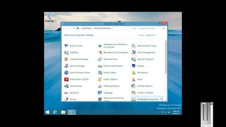Open the Family Safety icon
Viewport: 226px width, 127px height.
coord(100,73)
